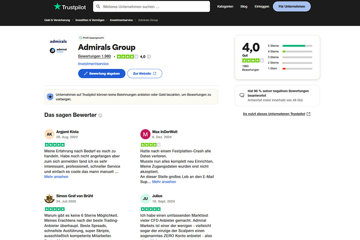Click the Für Unternehmen button
Image resolution: width=360 pixels, height=240 pixels.
pos(291,6)
